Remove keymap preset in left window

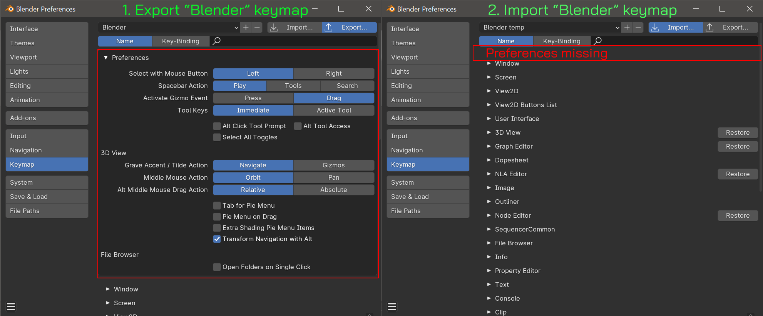click(x=257, y=27)
